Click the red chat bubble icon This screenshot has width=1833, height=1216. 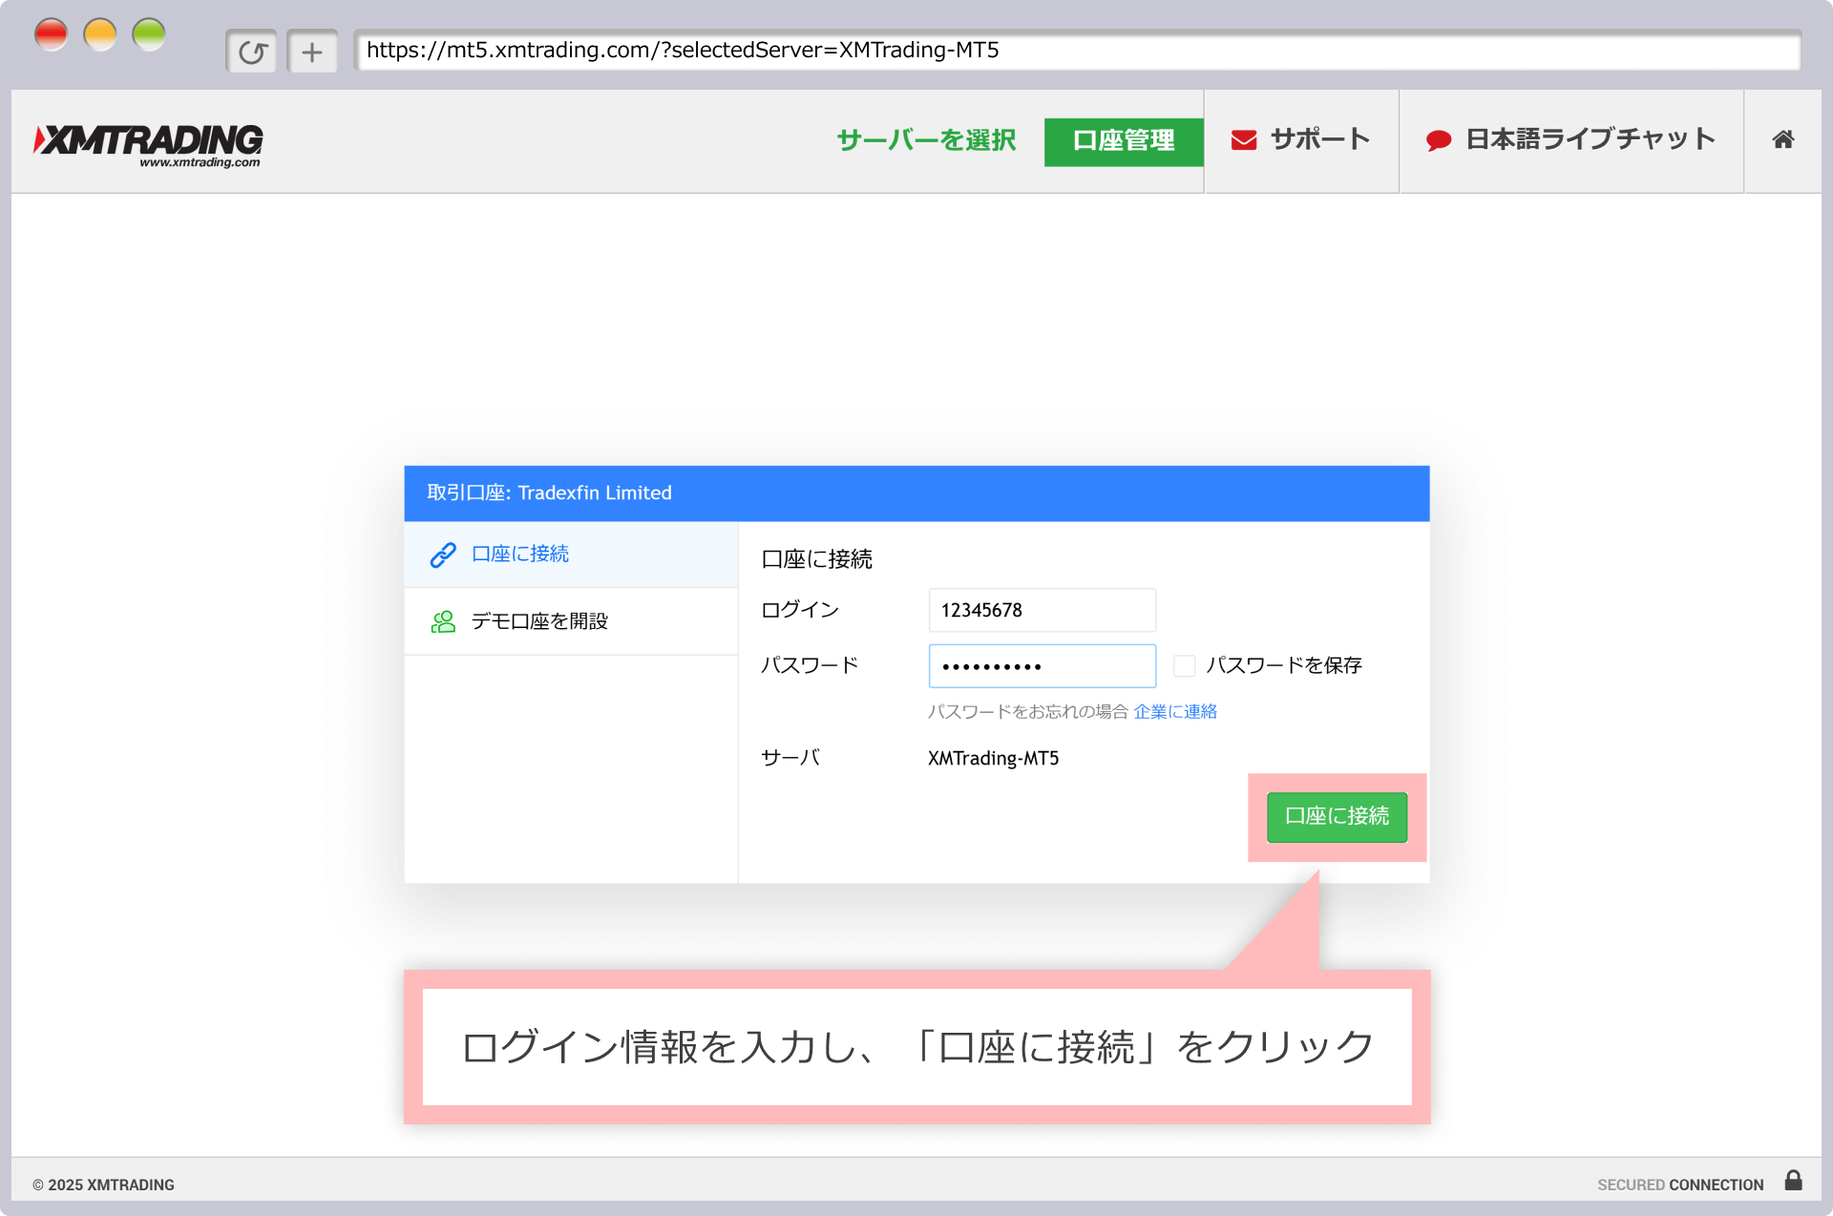point(1438,141)
